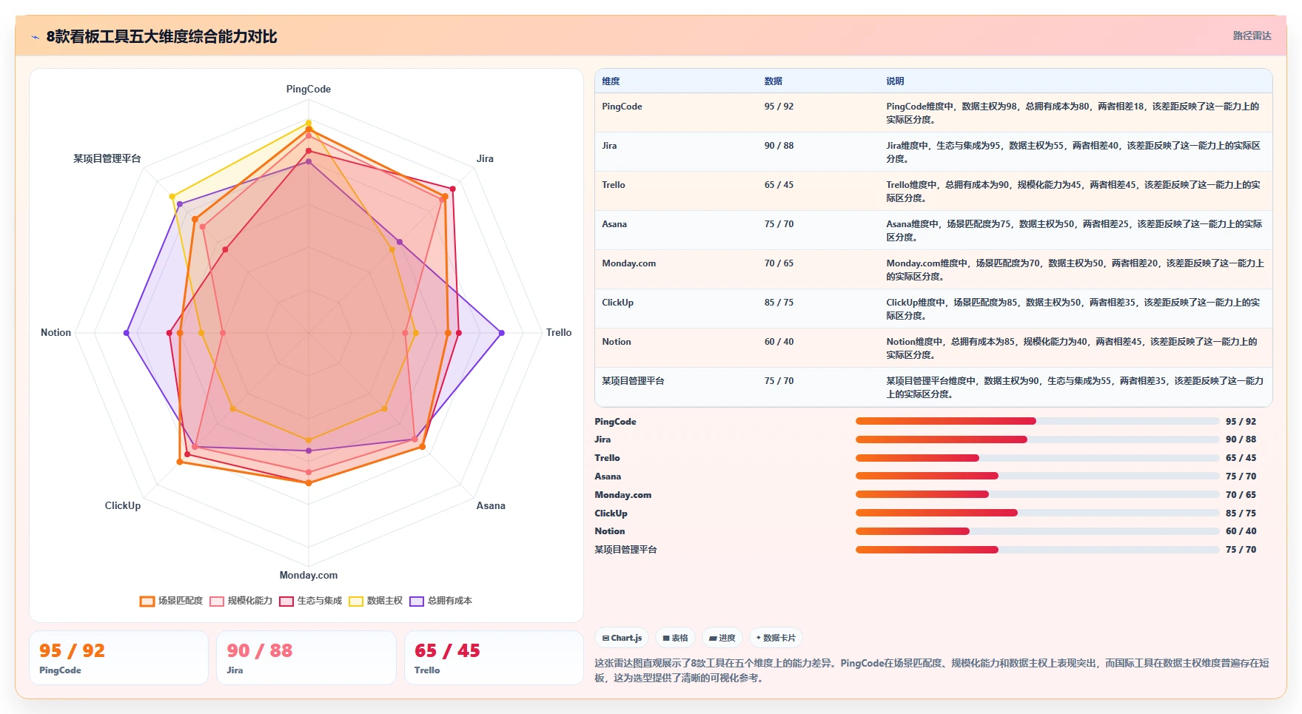Toggle the 场景匹配度 legend series

click(x=171, y=601)
